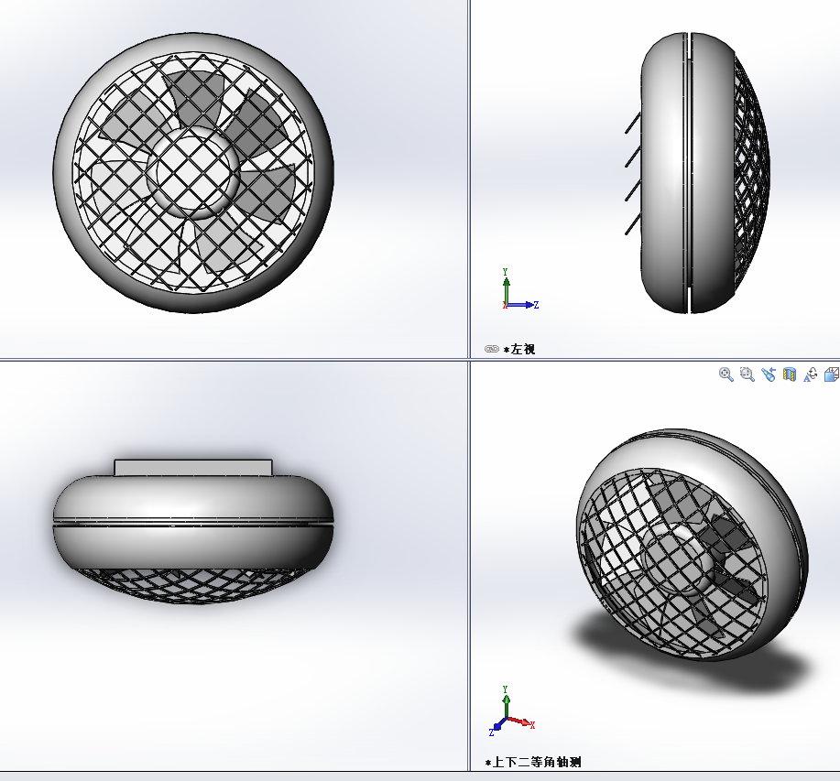The height and width of the screenshot is (781, 840).
Task: Click the *上下二等角轴测 view label
Action: [x=532, y=762]
